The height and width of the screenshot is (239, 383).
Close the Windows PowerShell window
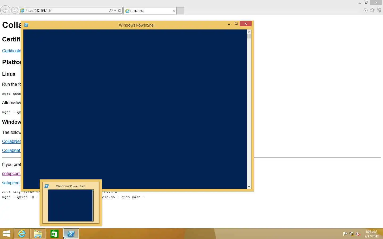click(245, 24)
